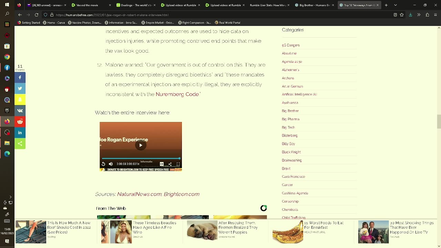Share article on Reddit sidebar button
Image resolution: width=441 pixels, height=248 pixels.
point(20,122)
